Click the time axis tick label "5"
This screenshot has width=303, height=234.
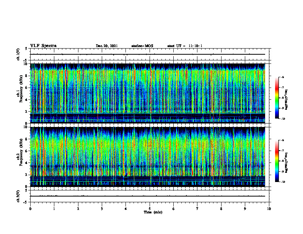point(150,209)
